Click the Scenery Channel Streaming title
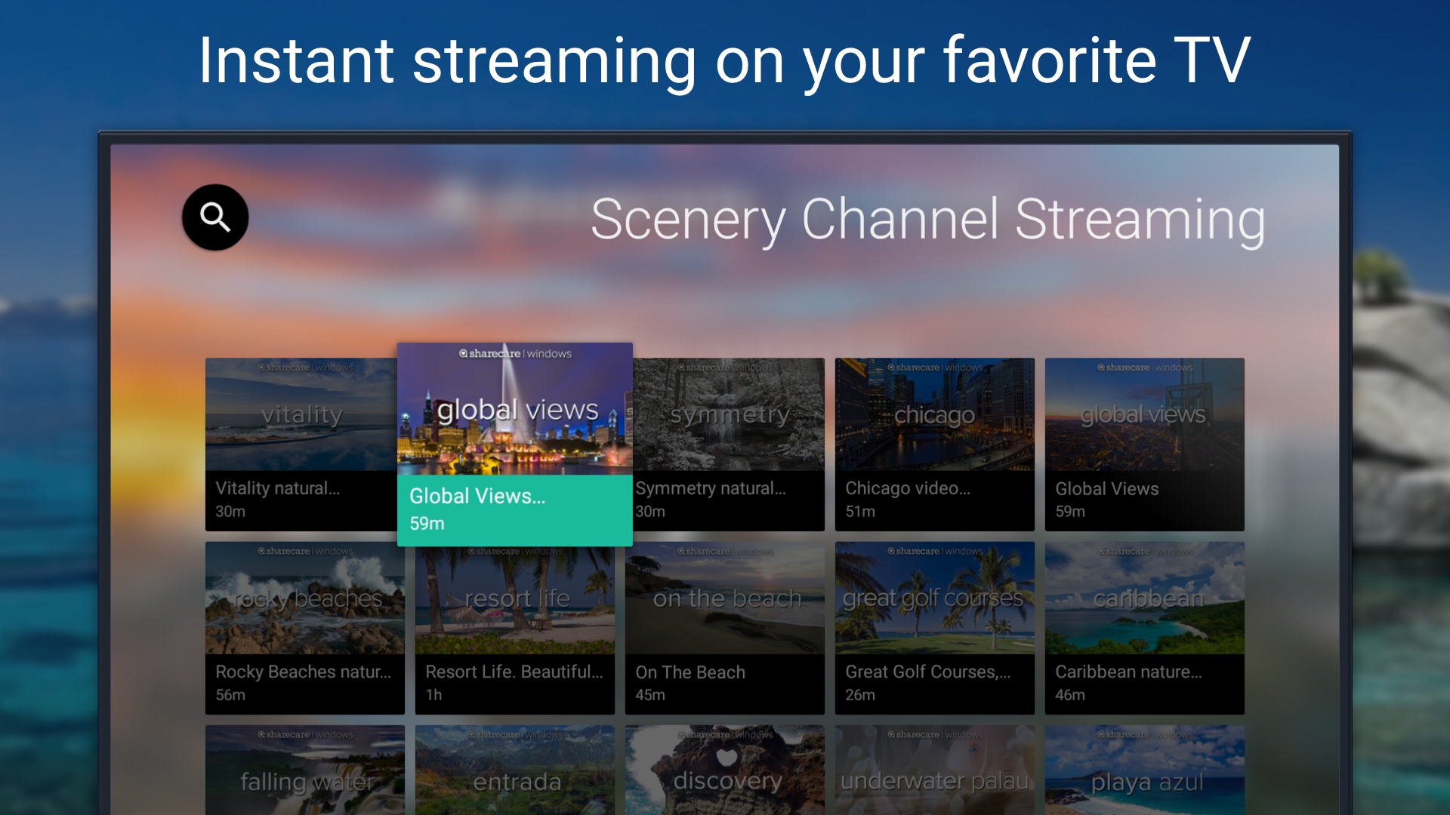The width and height of the screenshot is (1450, 815). pyautogui.click(x=928, y=220)
